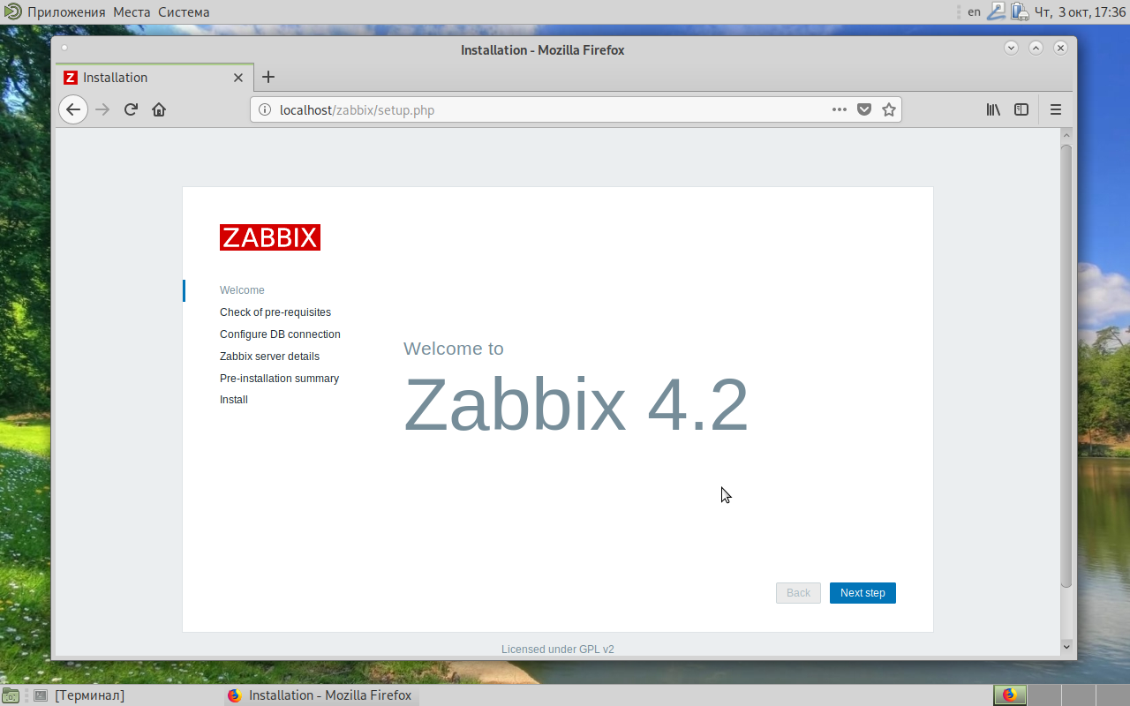This screenshot has width=1130, height=706.
Task: Click the disabled Back button
Action: coord(798,593)
